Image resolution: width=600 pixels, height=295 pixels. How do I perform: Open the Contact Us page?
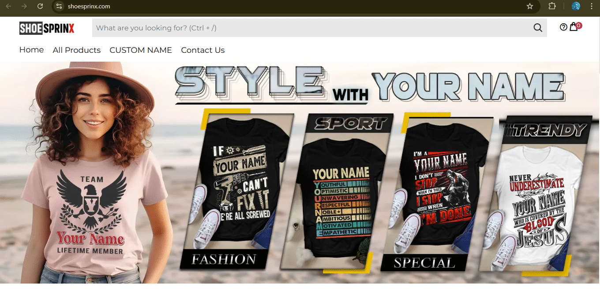(202, 50)
